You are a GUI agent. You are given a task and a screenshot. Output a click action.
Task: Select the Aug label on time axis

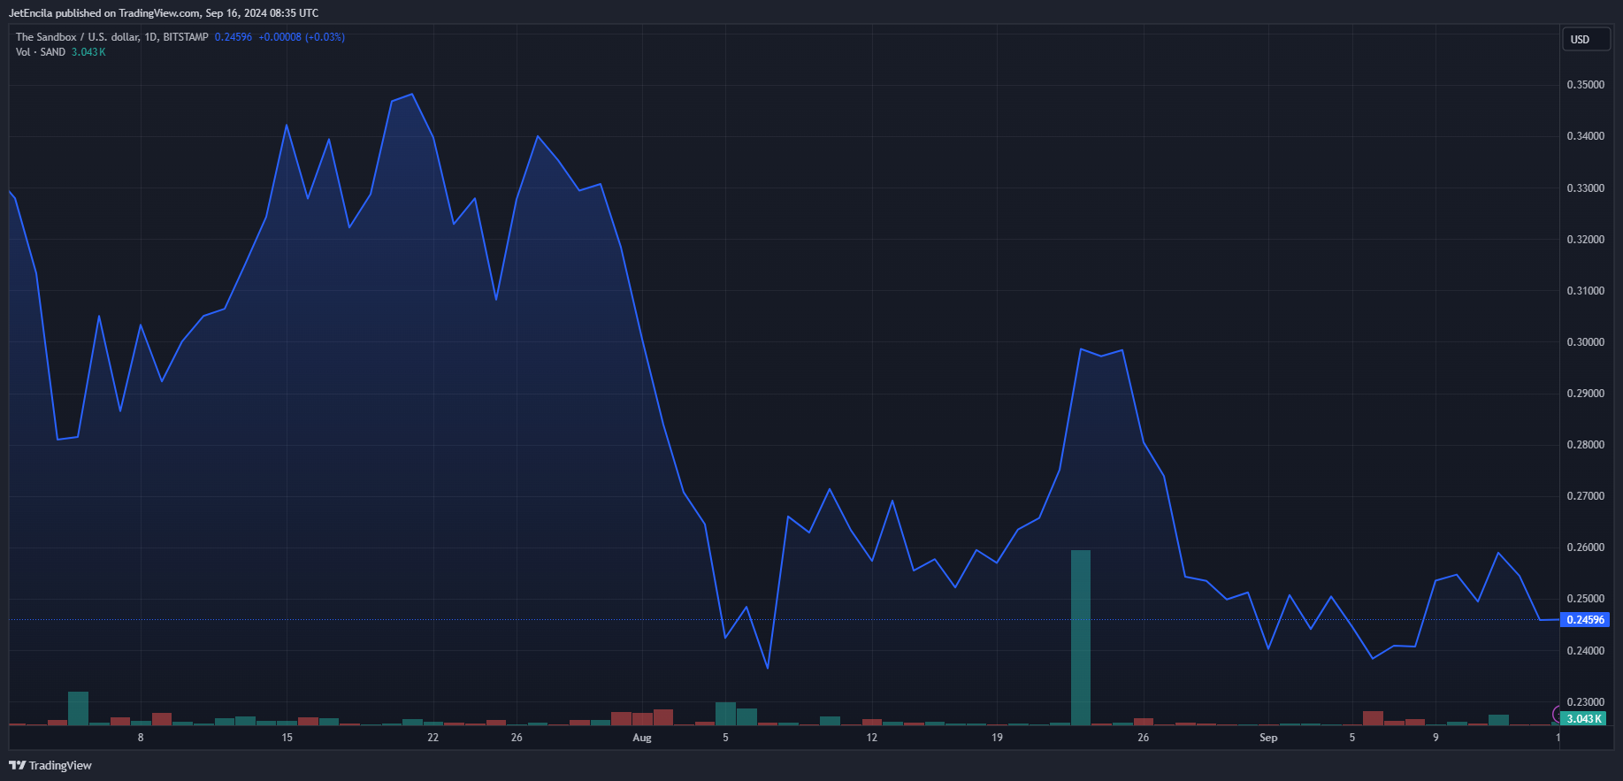pos(642,738)
